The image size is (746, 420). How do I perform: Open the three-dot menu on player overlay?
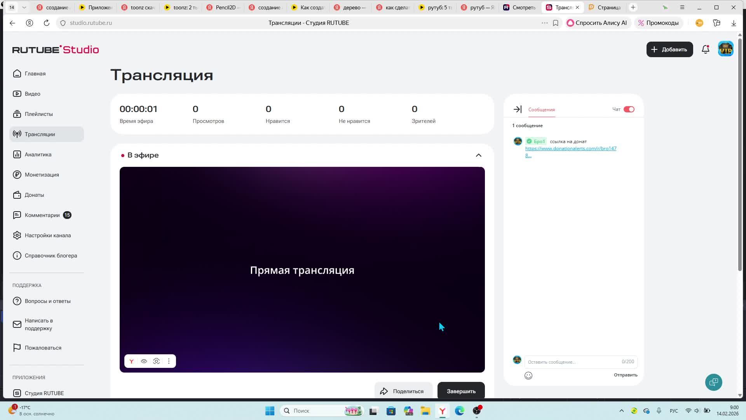tap(169, 361)
